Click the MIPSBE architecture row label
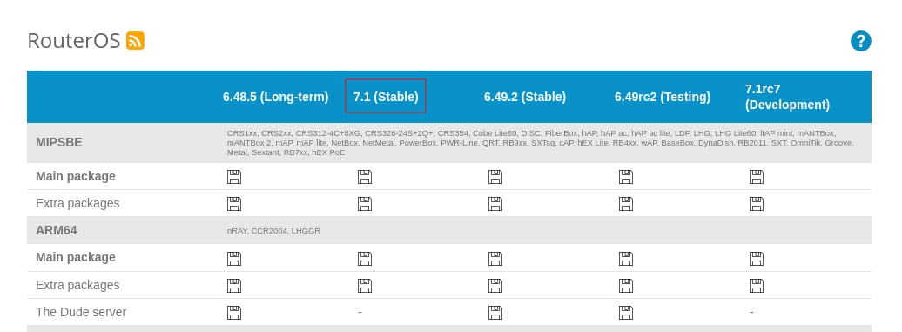Screen dimensions: 902x332 (58, 142)
